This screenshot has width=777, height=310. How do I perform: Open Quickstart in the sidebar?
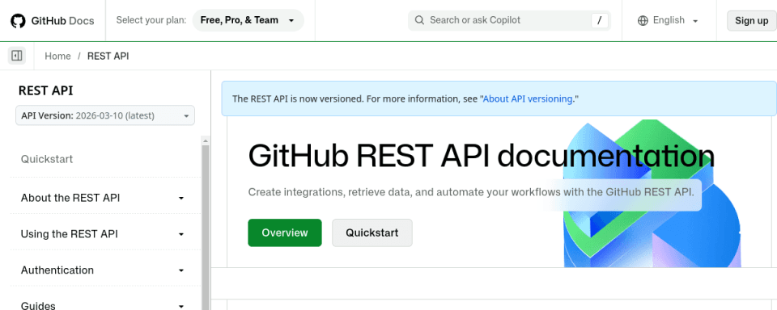[x=47, y=159]
